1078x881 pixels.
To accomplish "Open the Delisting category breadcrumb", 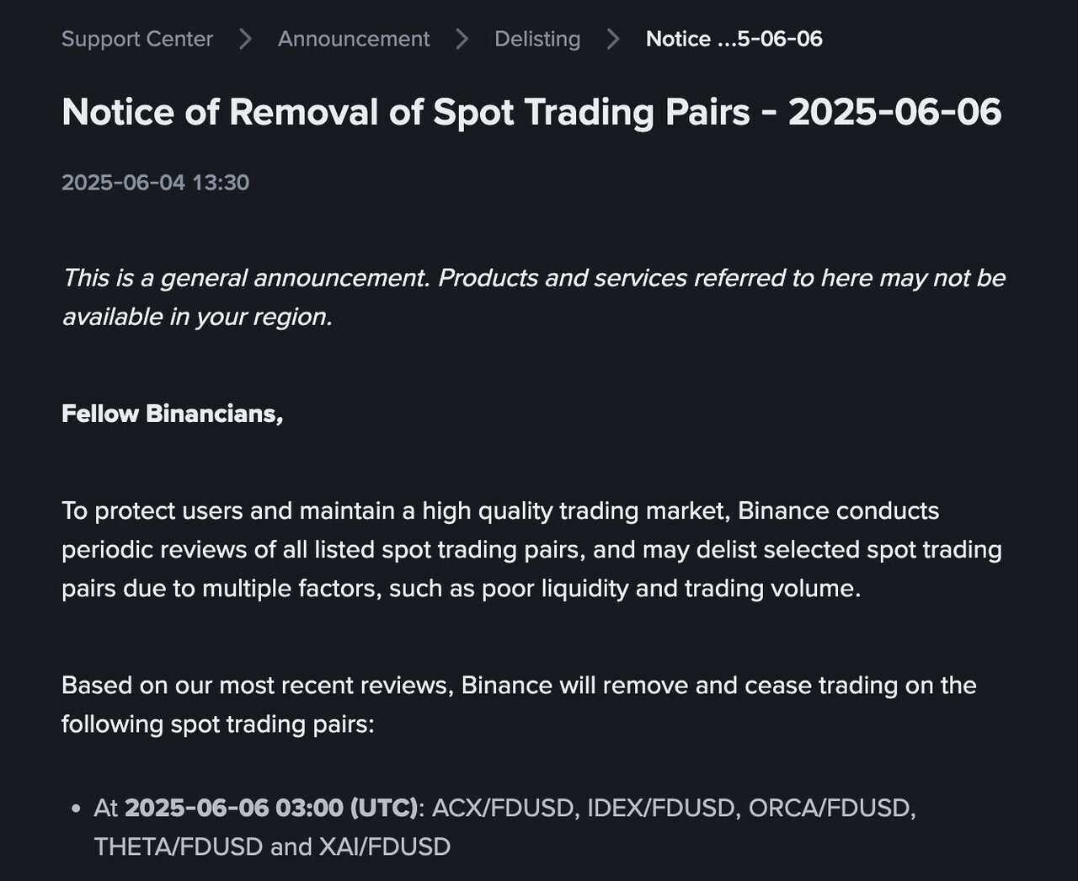I will [537, 39].
